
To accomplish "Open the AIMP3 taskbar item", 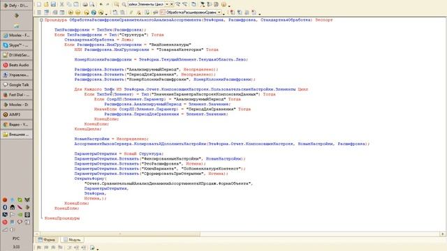I will click(17, 114).
